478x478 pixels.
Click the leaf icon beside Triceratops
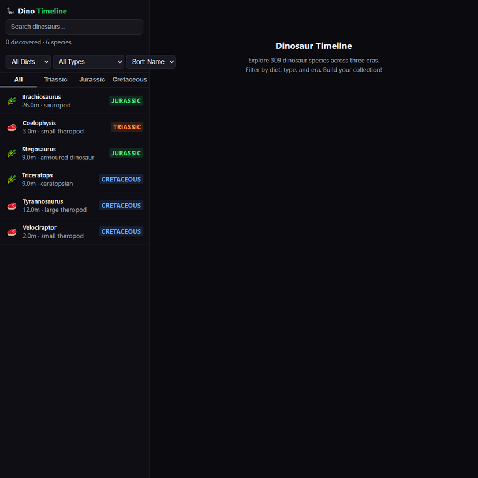coord(12,180)
